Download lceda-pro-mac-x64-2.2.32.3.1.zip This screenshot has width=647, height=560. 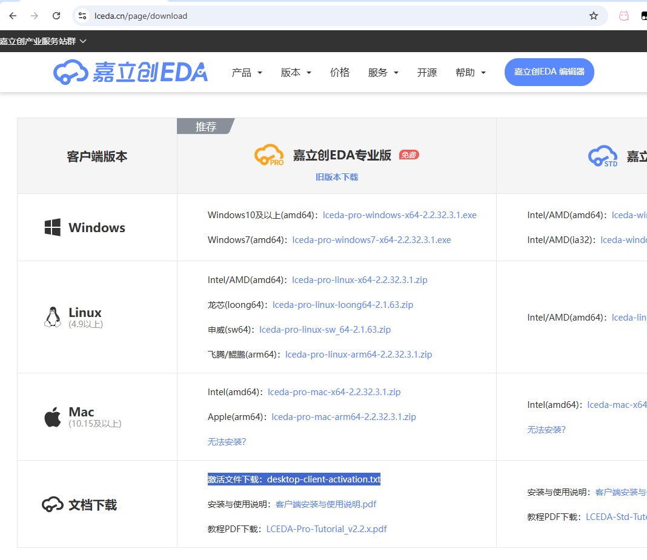coord(334,392)
